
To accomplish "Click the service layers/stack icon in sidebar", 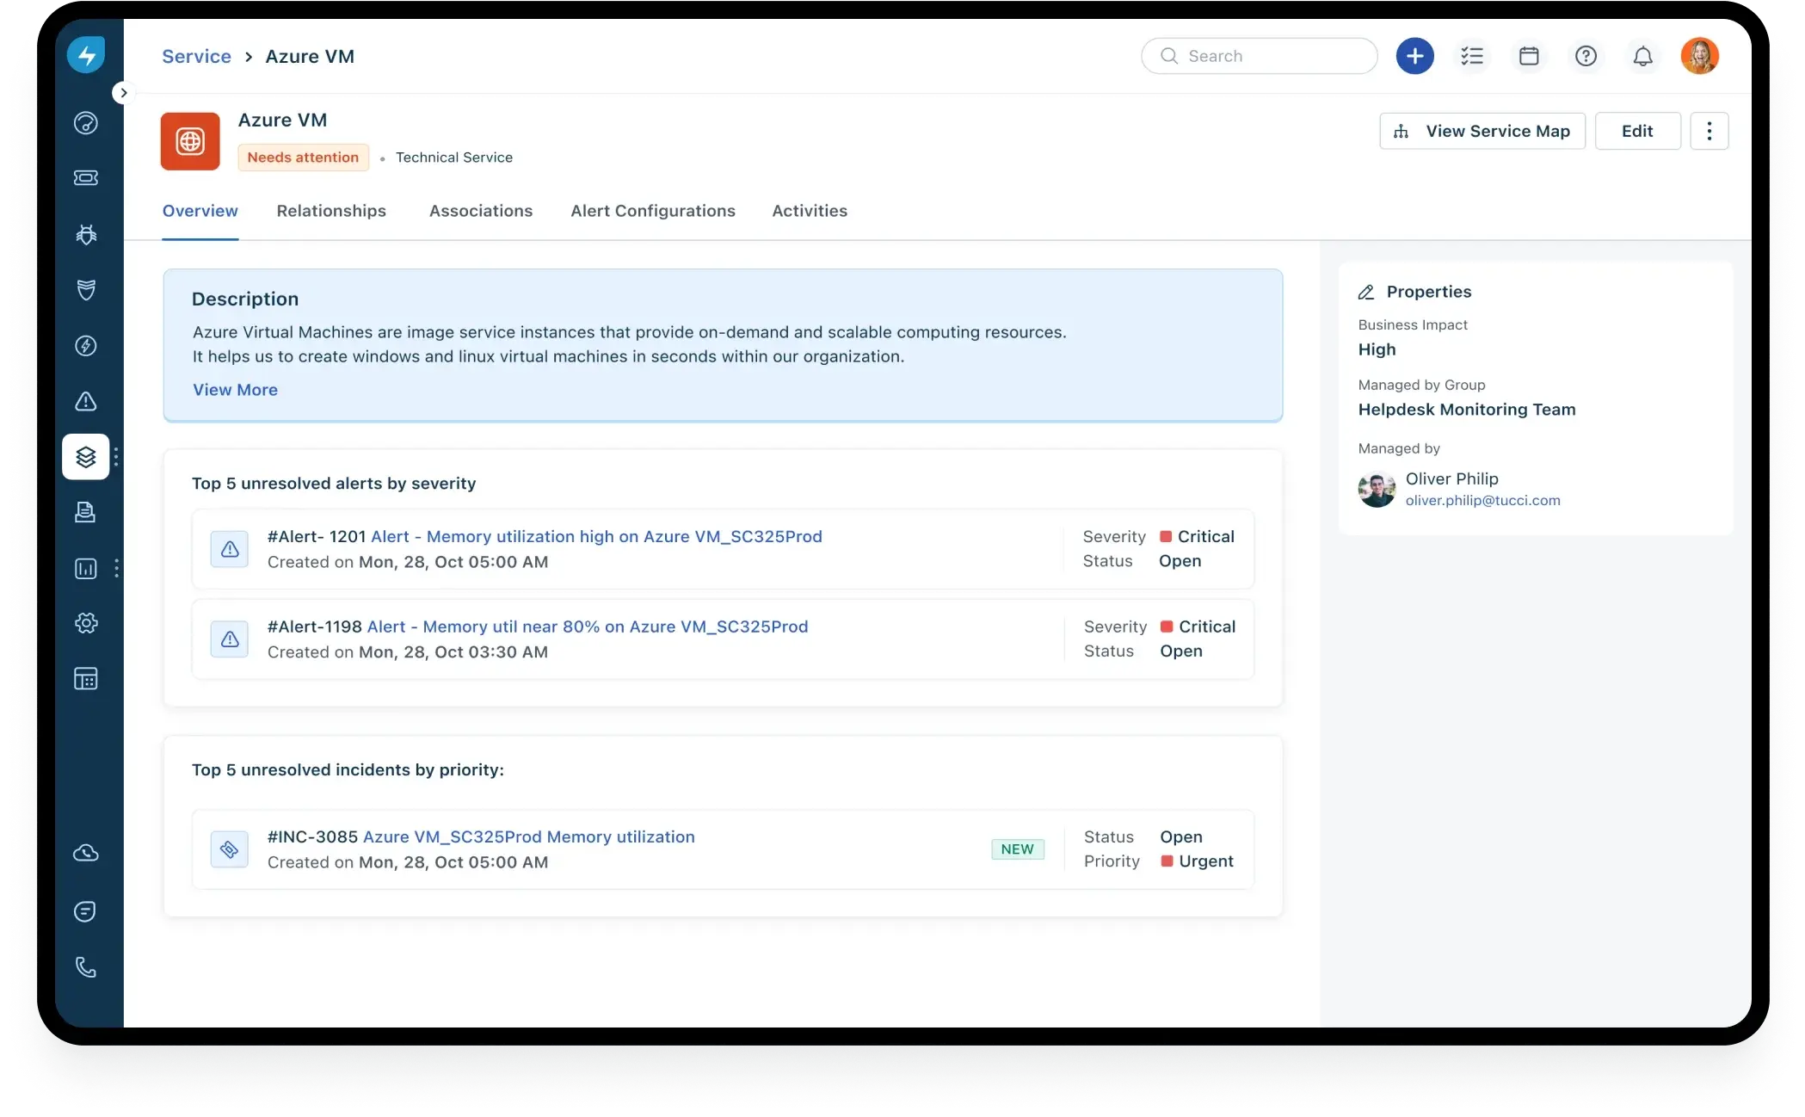I will click(85, 457).
